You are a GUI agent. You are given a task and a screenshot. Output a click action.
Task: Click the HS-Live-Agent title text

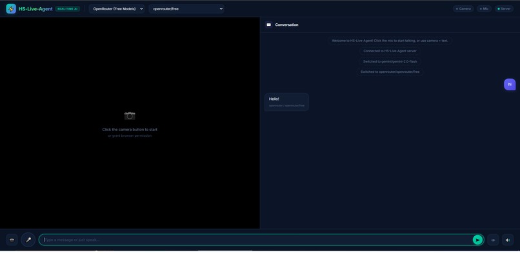(35, 9)
